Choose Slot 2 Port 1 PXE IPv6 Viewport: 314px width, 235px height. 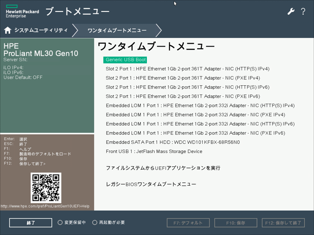(x=183, y=96)
